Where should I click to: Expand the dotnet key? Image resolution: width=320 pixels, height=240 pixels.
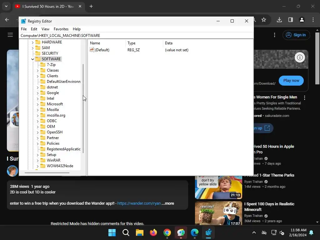pos(37,87)
